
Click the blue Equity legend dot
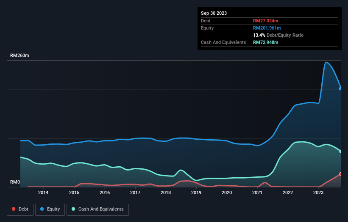(42, 209)
